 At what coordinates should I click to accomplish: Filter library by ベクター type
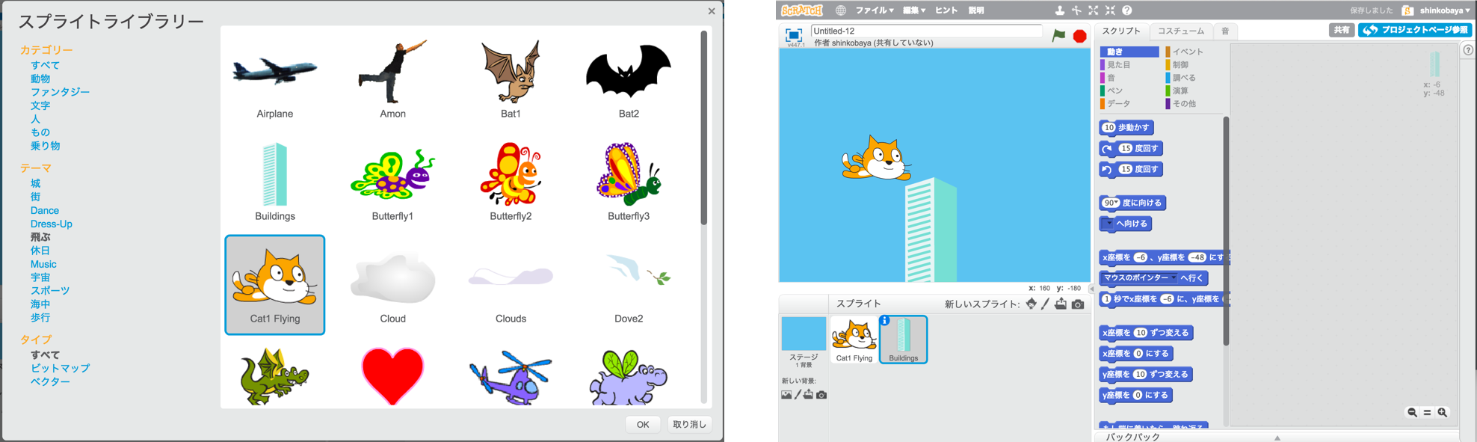tap(50, 381)
